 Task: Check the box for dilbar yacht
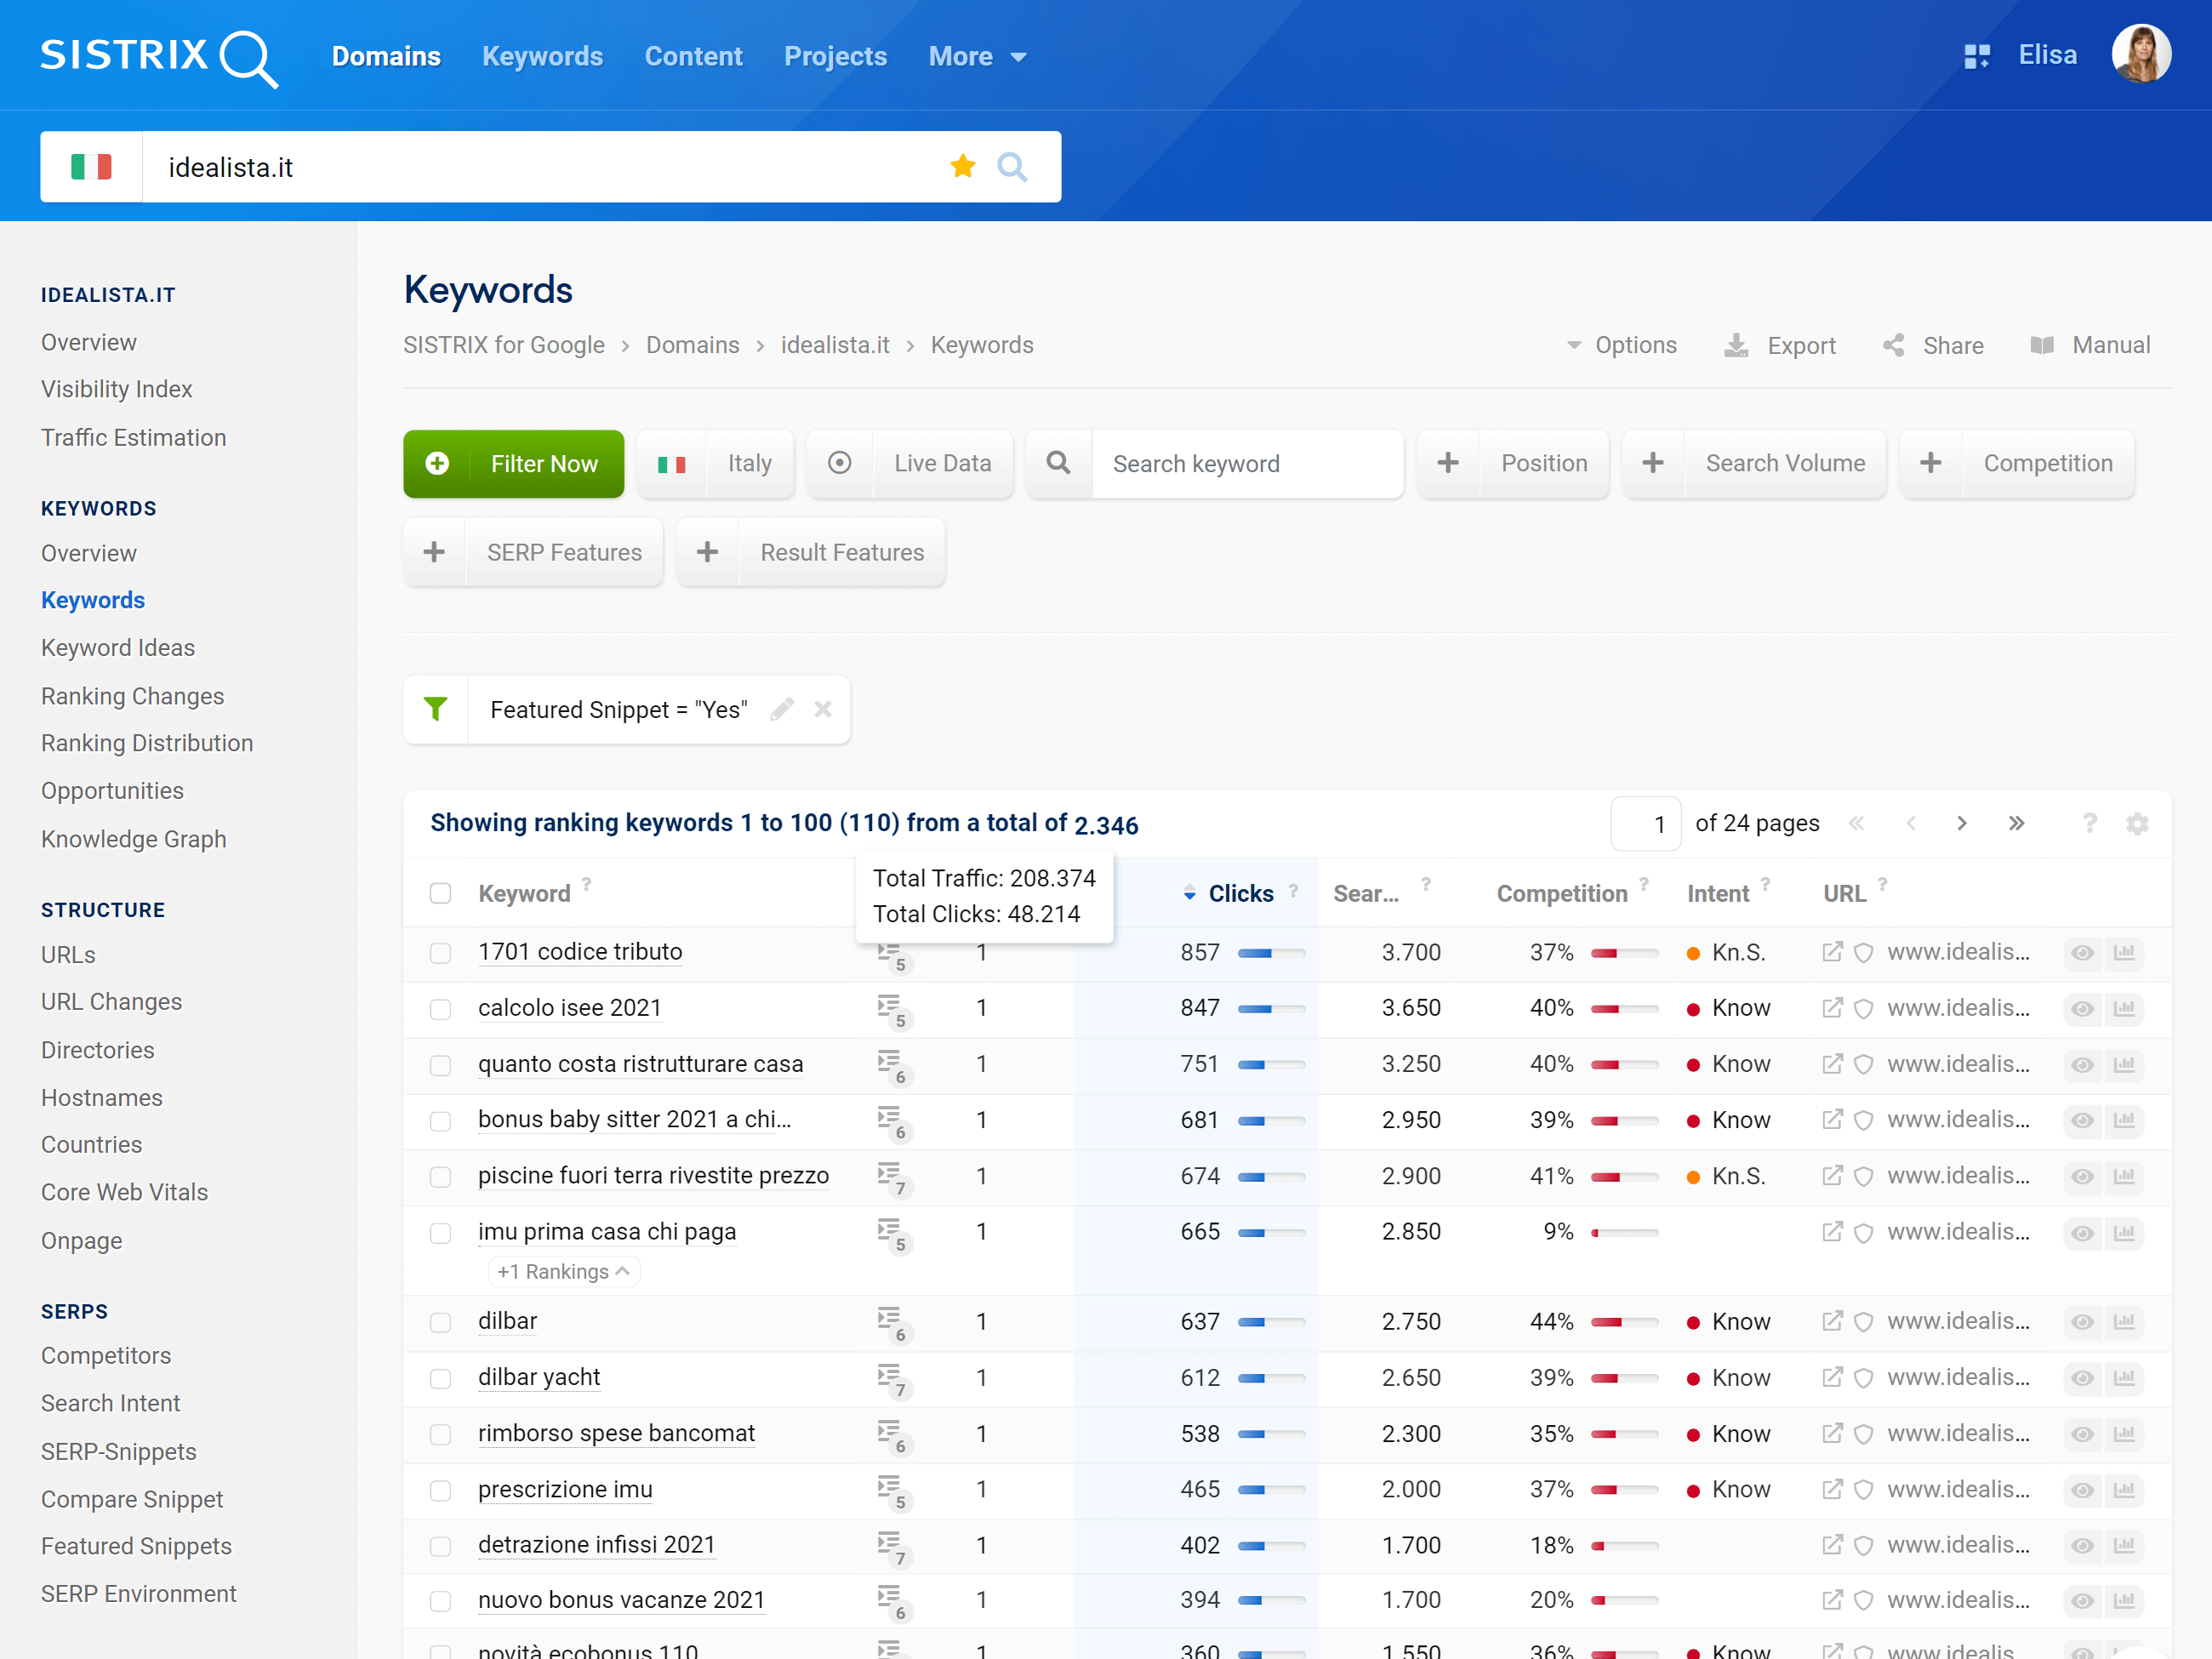(x=440, y=1378)
